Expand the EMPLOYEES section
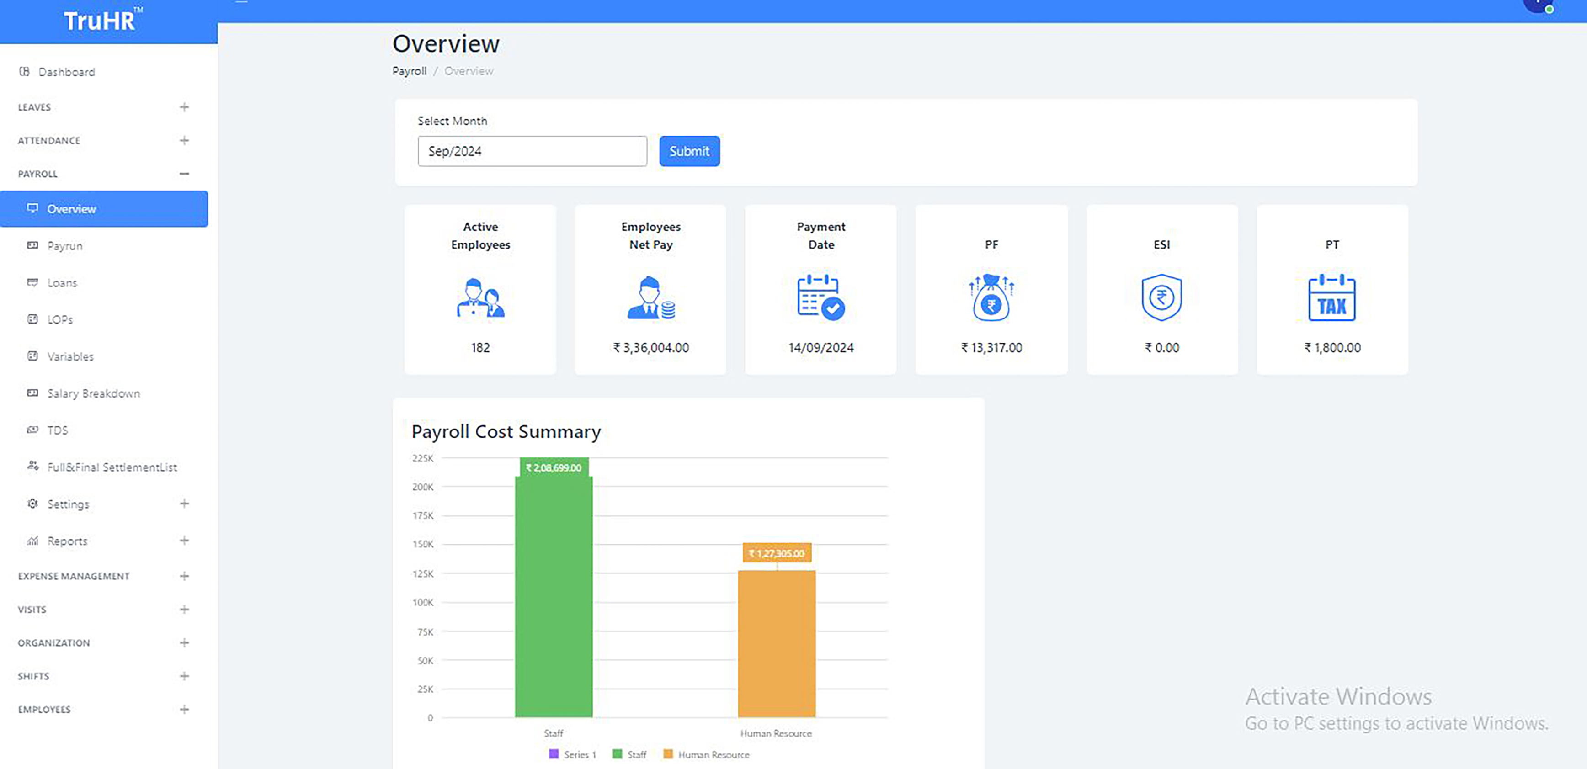The image size is (1587, 769). 184,709
